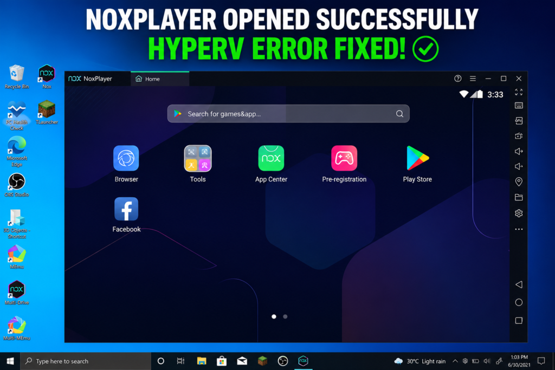Tap the Android back triangle button
This screenshot has height=370, width=555.
[x=519, y=284]
